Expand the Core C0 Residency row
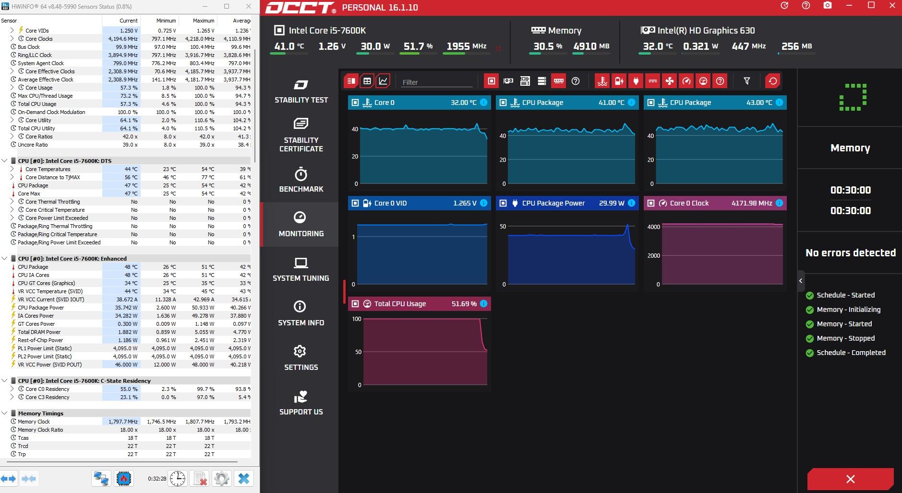Viewport: 902px width, 493px height. [x=12, y=389]
